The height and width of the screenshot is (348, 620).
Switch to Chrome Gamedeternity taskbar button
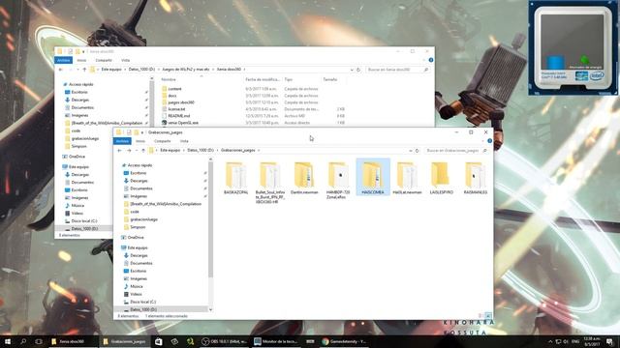(x=345, y=341)
